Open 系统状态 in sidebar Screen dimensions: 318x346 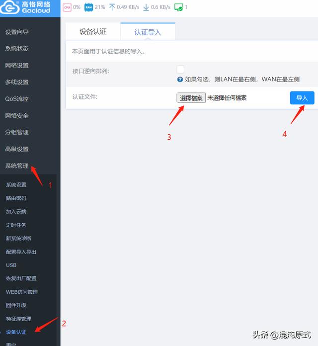tap(17, 48)
